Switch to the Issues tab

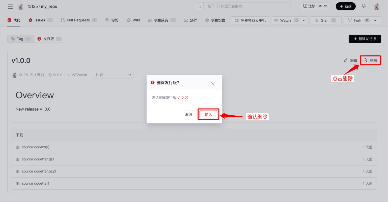pyautogui.click(x=40, y=20)
